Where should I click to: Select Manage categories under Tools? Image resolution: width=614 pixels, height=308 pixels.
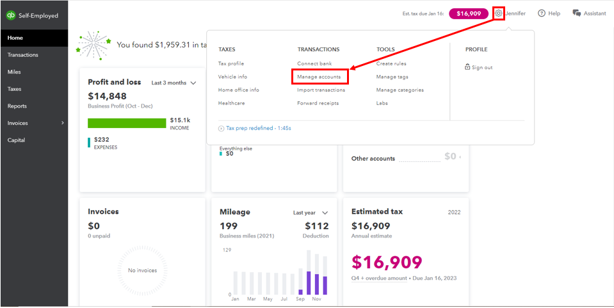pyautogui.click(x=400, y=90)
